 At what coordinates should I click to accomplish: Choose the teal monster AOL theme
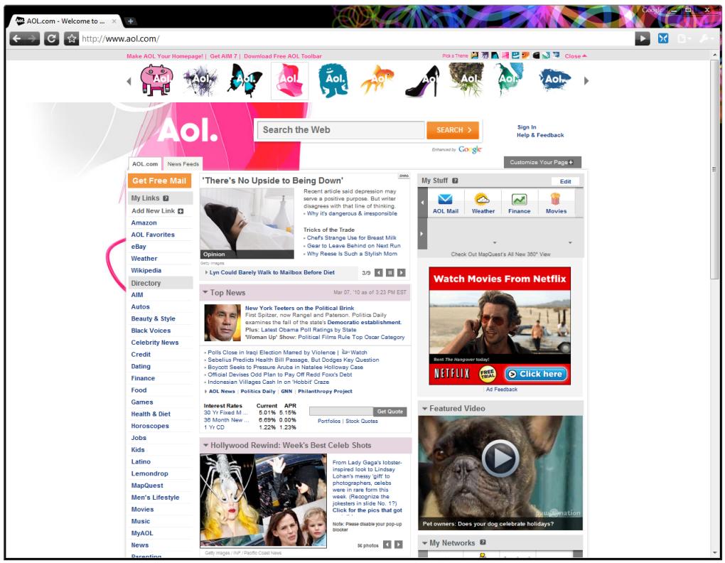pyautogui.click(x=333, y=81)
